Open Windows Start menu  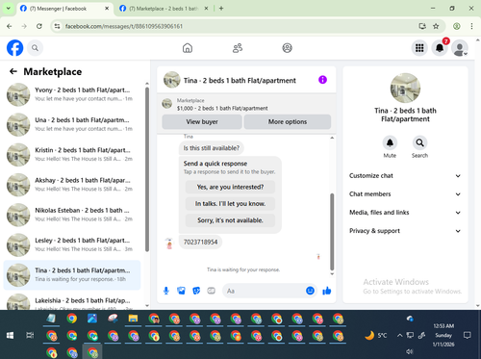click(10, 336)
